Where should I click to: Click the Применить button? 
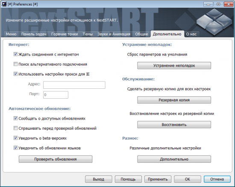[158, 179]
